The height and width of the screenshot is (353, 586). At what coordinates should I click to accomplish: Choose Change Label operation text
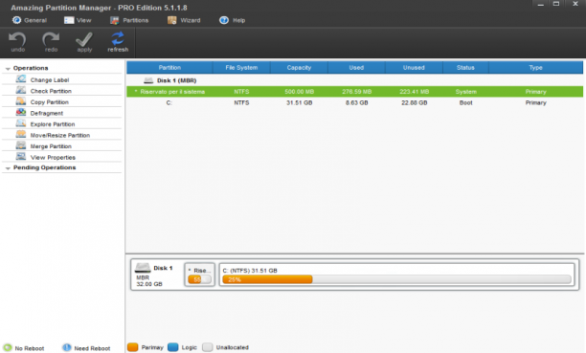click(50, 80)
